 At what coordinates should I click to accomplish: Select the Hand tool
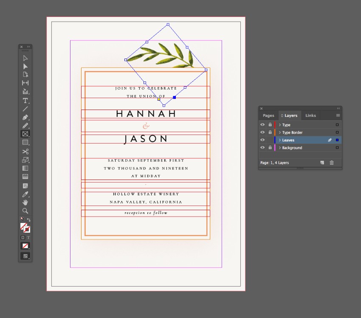pyautogui.click(x=25, y=203)
